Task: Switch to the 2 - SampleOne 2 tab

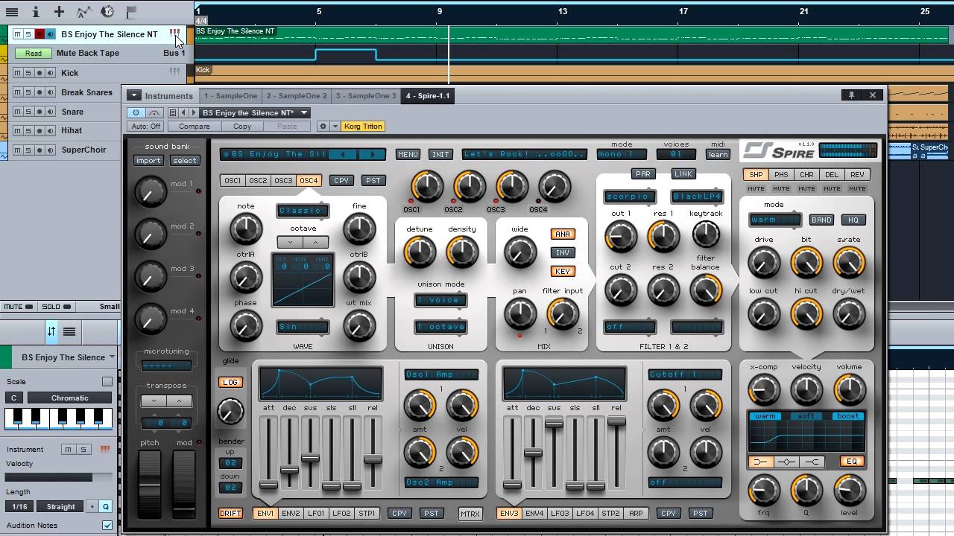Action: pyautogui.click(x=297, y=96)
